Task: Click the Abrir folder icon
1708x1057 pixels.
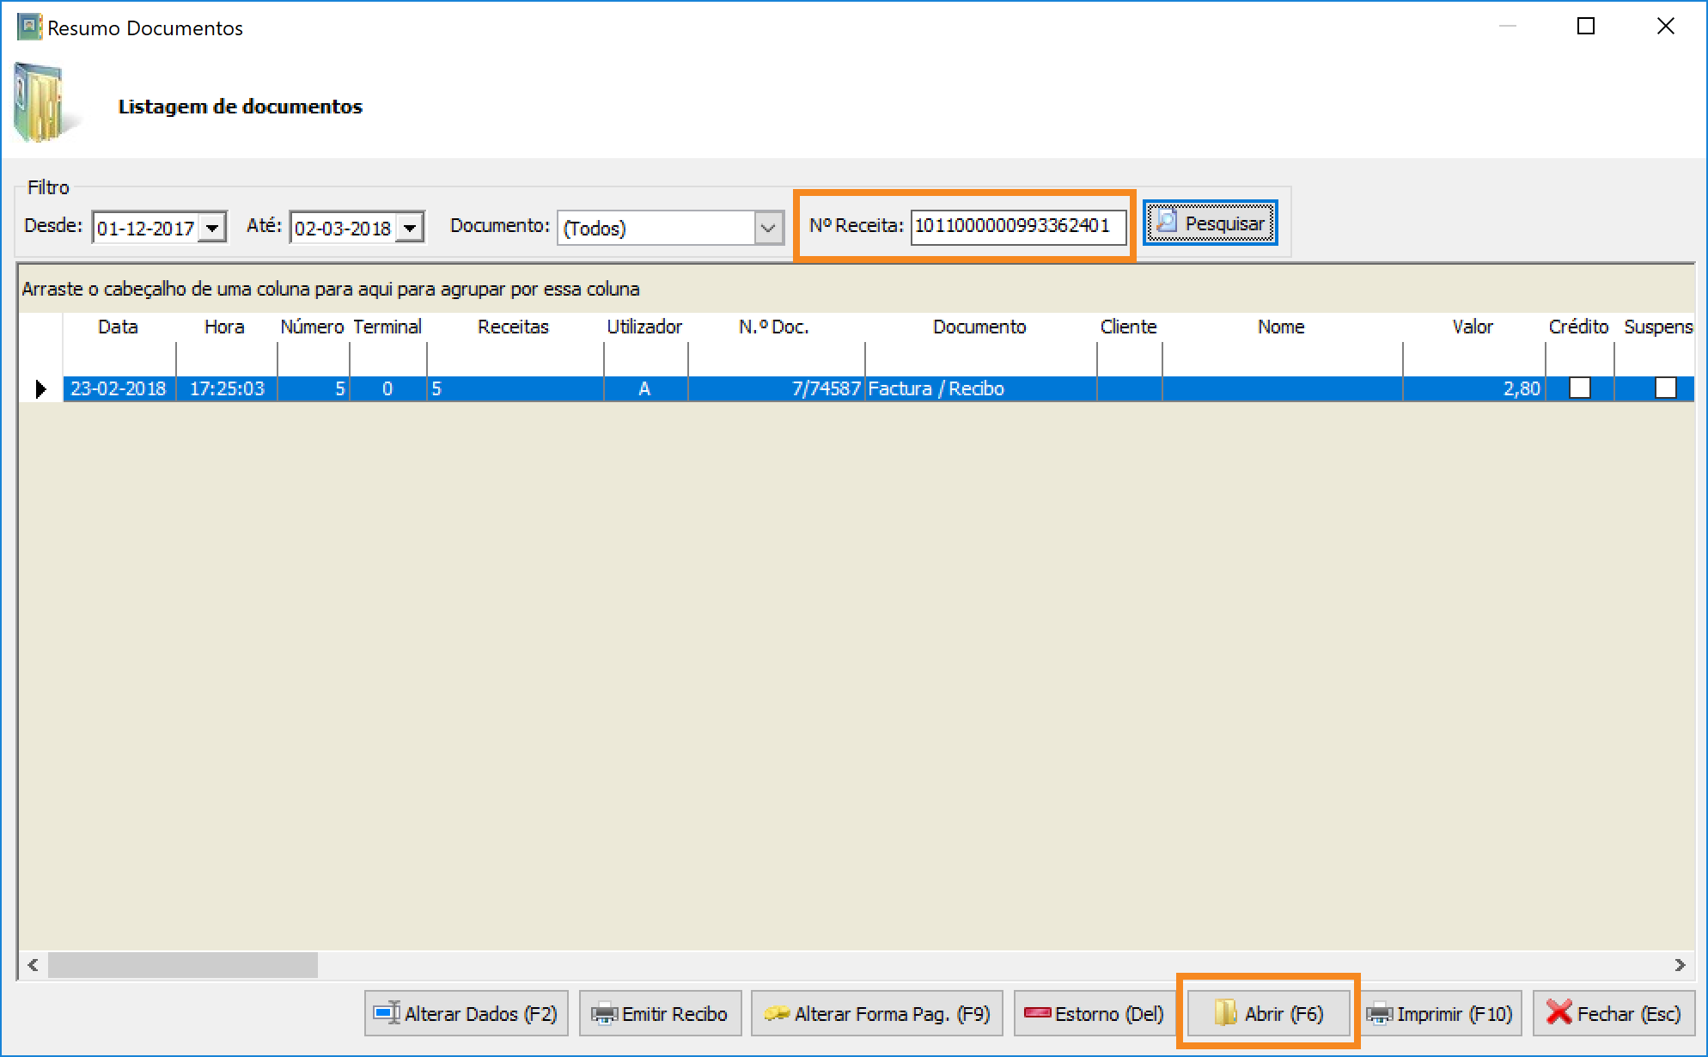Action: (1225, 1013)
